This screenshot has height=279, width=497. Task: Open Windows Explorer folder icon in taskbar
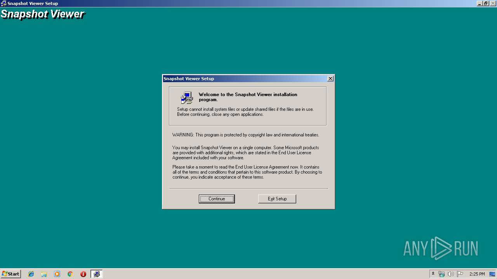(44, 274)
